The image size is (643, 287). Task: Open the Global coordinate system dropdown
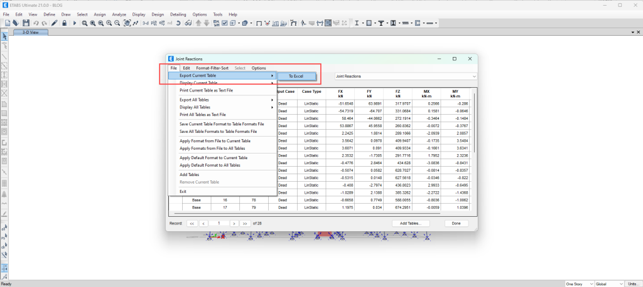tap(610, 284)
